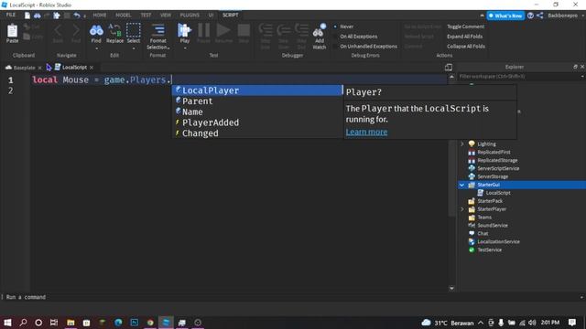Click the binoculars icon in quick access bar
This screenshot has width=586, height=329.
[37, 16]
